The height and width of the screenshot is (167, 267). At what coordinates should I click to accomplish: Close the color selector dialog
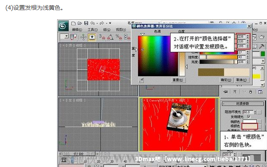249,26
